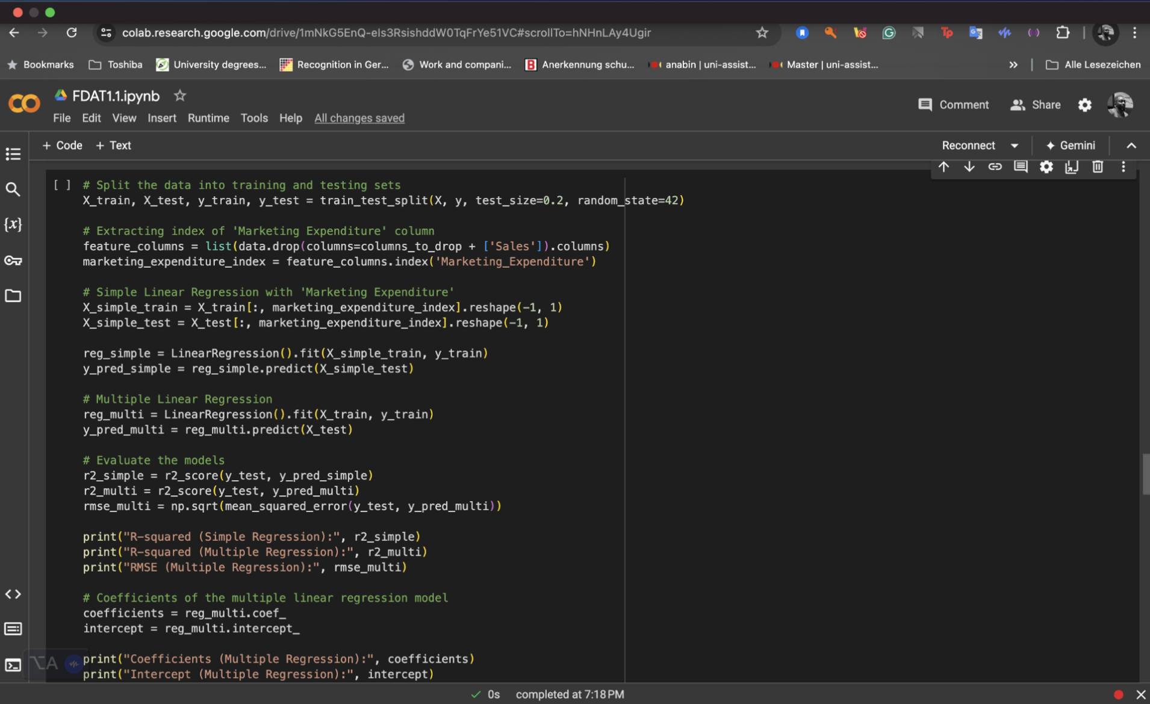Run the cell via its execution bracket
Screen dimensions: 1150x704
[x=62, y=185]
